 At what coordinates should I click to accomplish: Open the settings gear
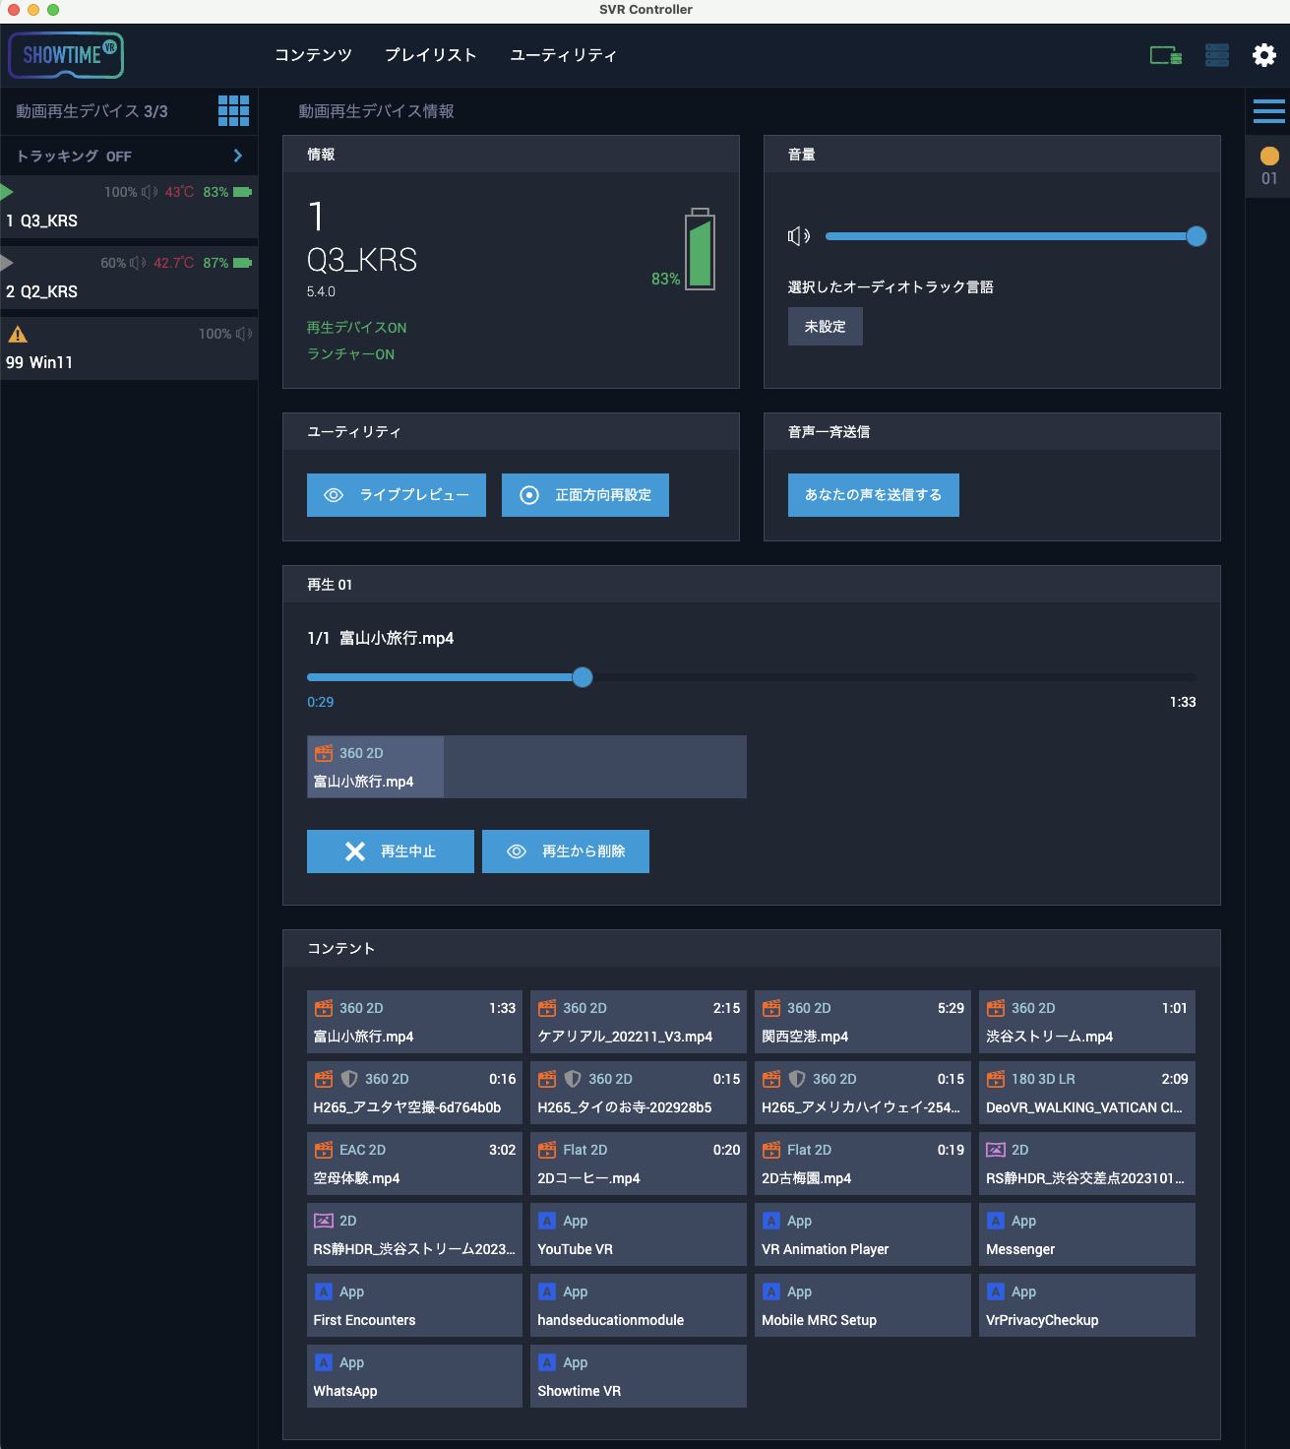click(x=1264, y=55)
